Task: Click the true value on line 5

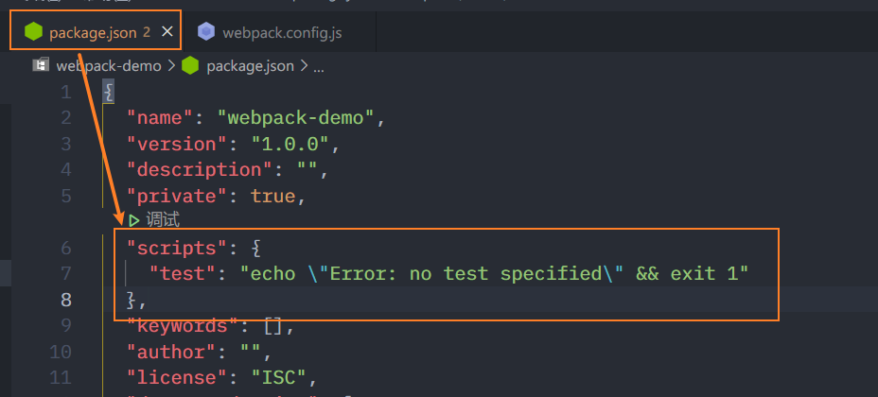Action: pyautogui.click(x=272, y=197)
